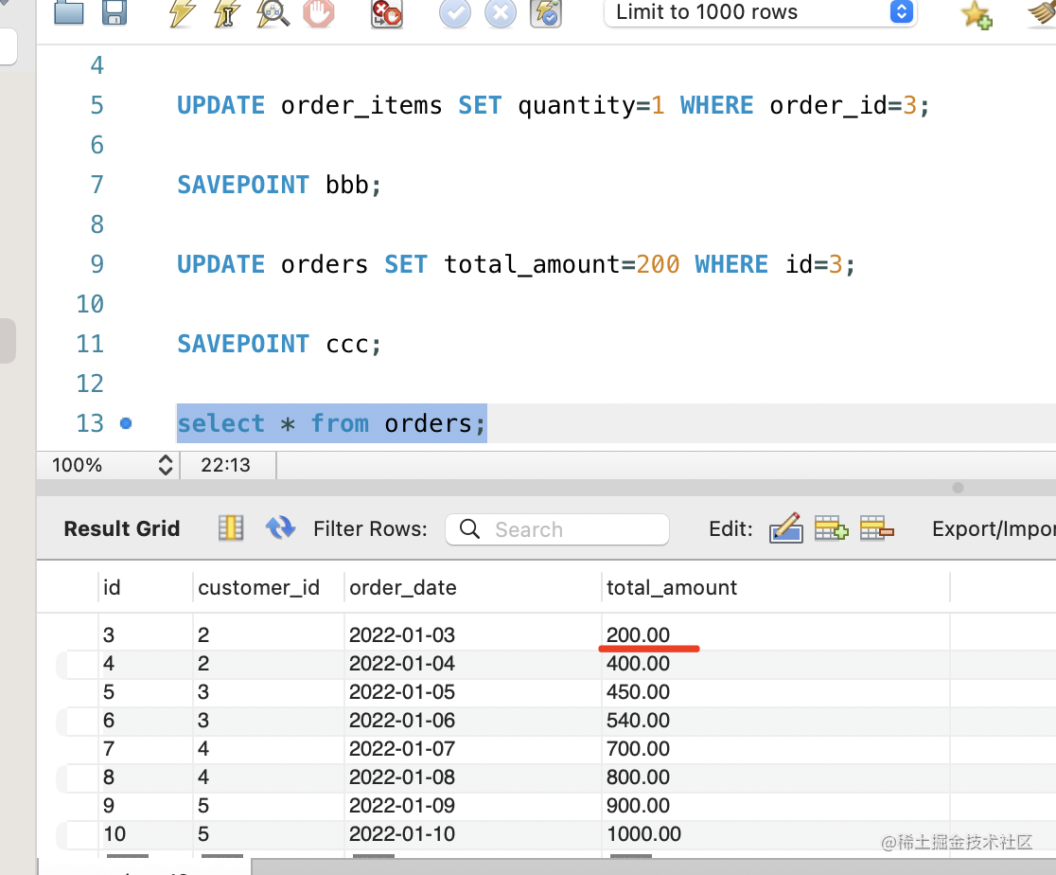This screenshot has height=875, width=1056.
Task: Execute the query with the lightning bolt icon
Action: click(x=182, y=12)
